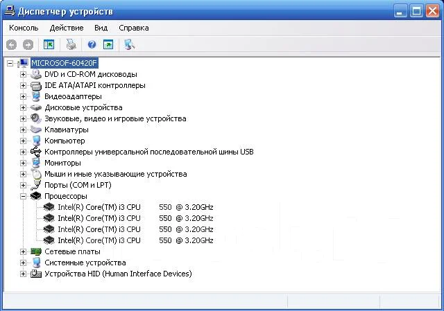Click the Клавиатуры keyboard icon
The width and height of the screenshot is (444, 311).
click(36, 130)
